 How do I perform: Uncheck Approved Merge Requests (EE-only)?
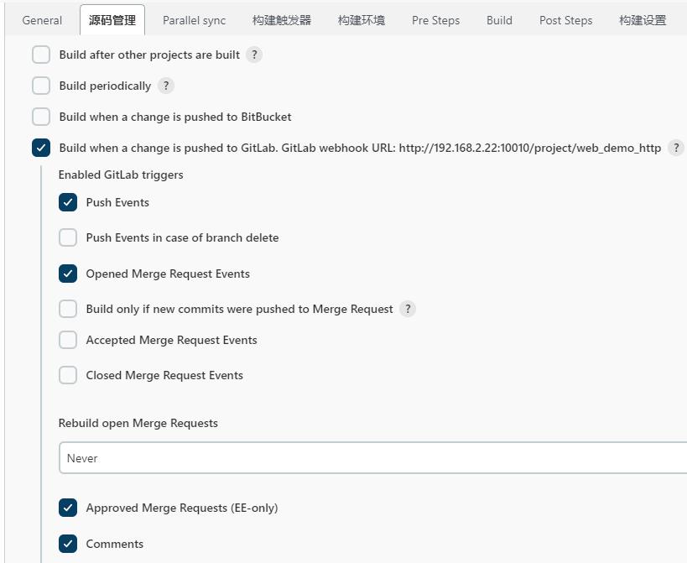point(68,508)
